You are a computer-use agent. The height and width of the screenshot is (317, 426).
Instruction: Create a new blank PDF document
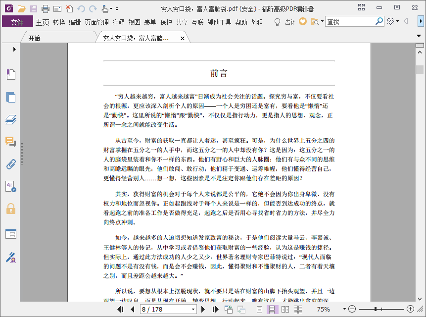pyautogui.click(x=69, y=9)
